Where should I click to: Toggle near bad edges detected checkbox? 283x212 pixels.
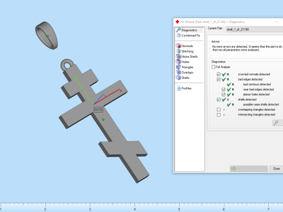click(x=223, y=90)
